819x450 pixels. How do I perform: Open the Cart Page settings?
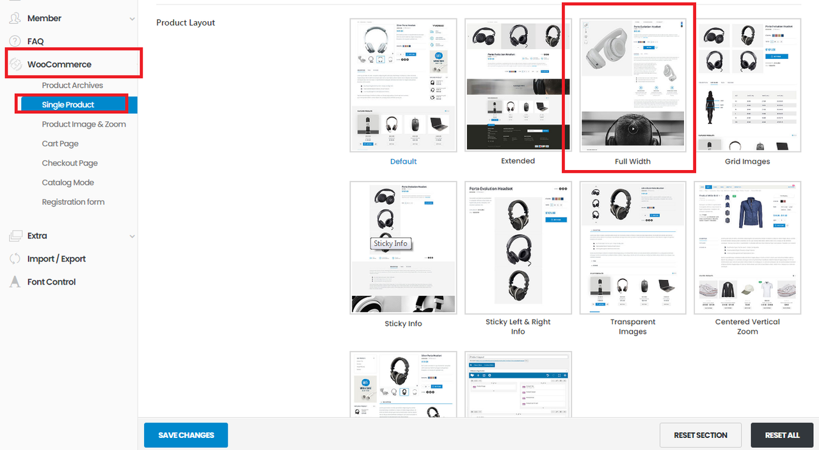point(60,144)
